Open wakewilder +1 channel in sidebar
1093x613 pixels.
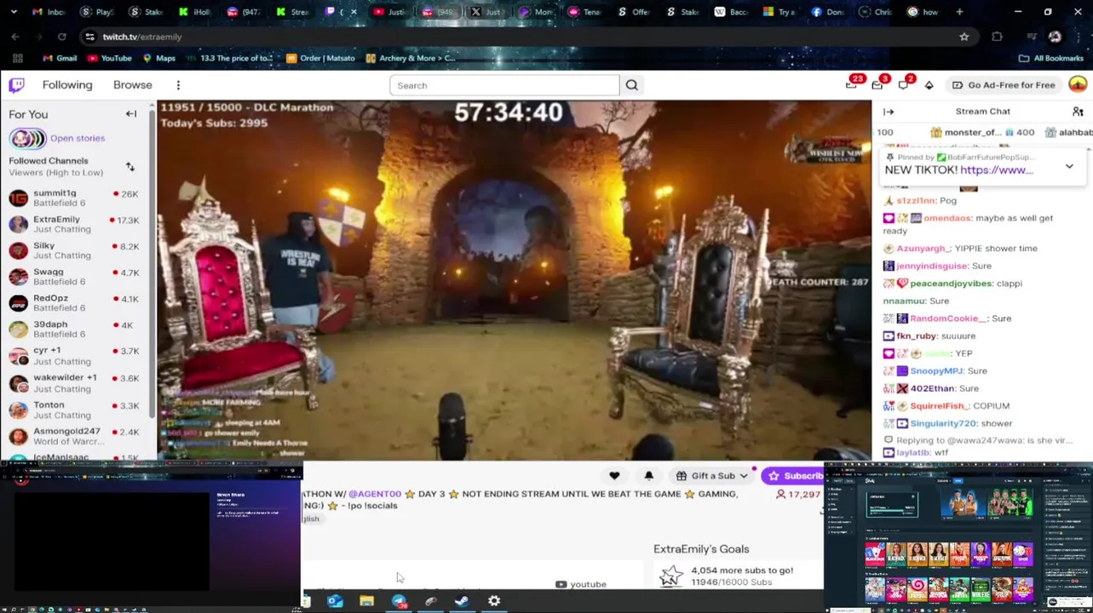click(x=75, y=383)
